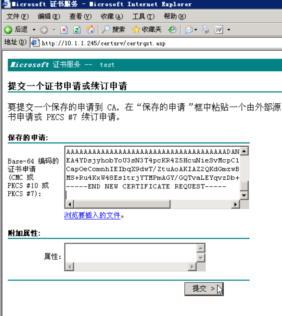
Task: Click request box scroll up arrow
Action: (x=244, y=151)
